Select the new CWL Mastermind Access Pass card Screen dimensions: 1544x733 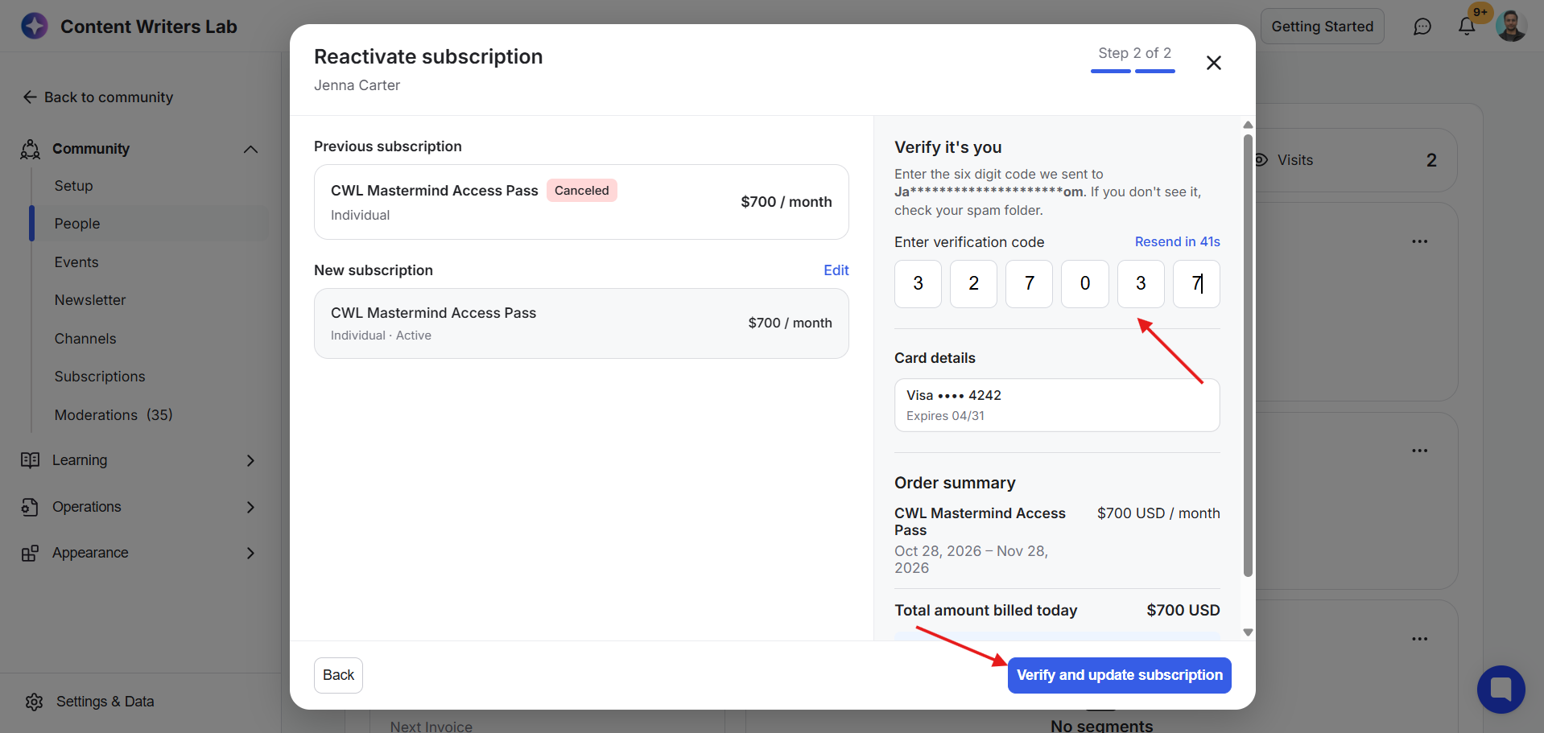(581, 323)
